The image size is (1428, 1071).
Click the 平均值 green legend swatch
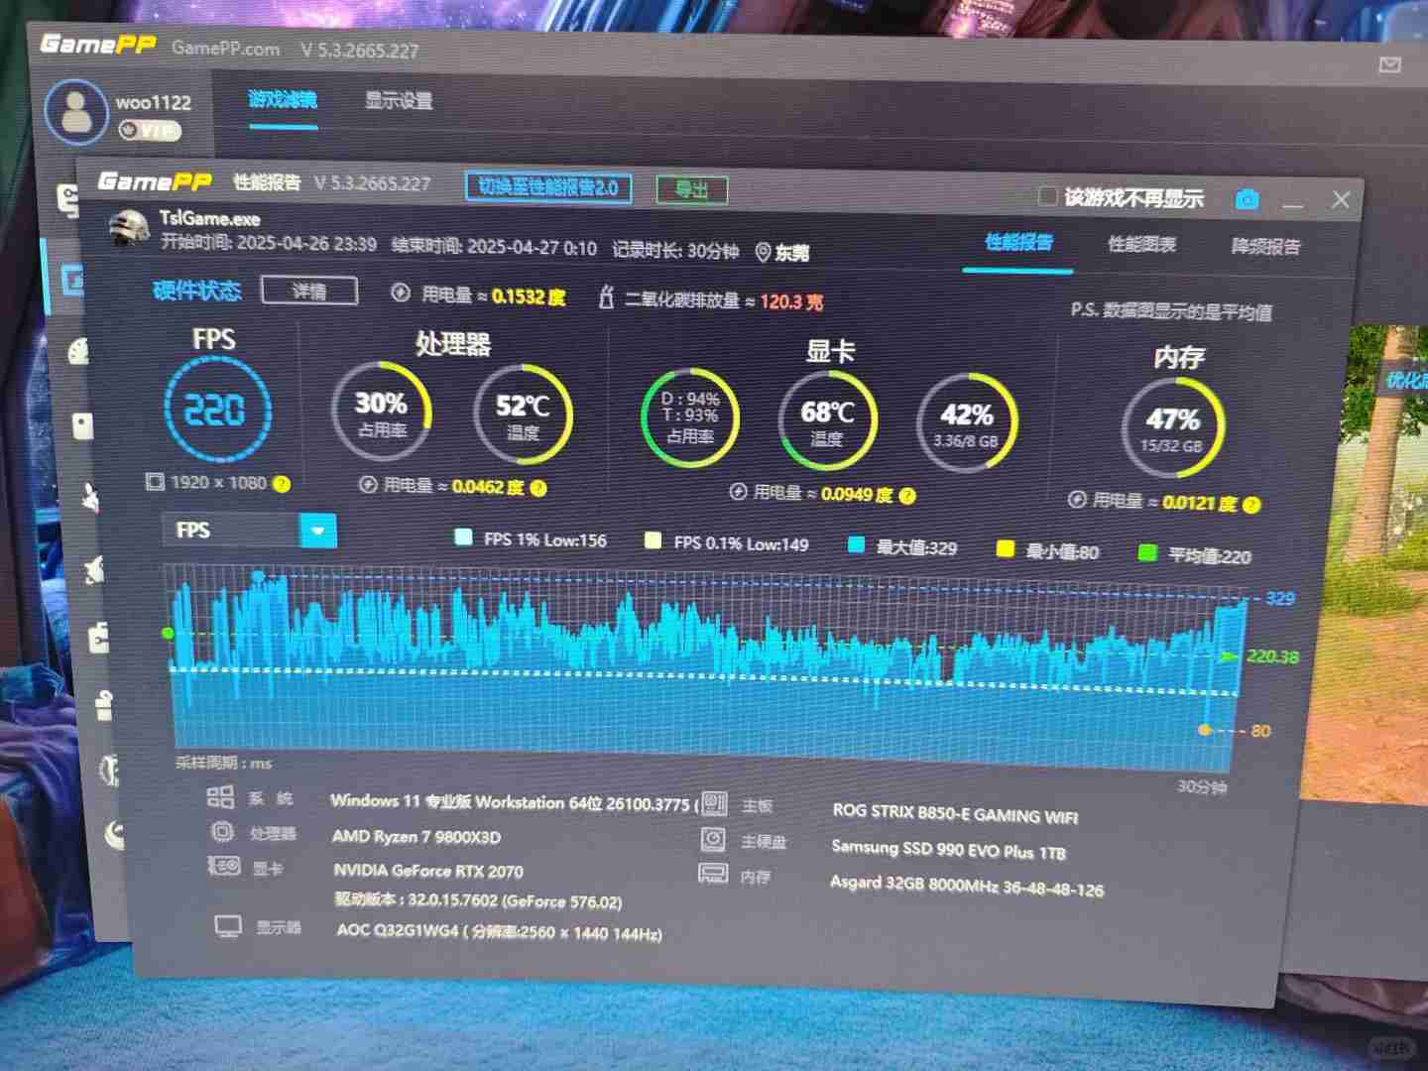tap(1147, 552)
